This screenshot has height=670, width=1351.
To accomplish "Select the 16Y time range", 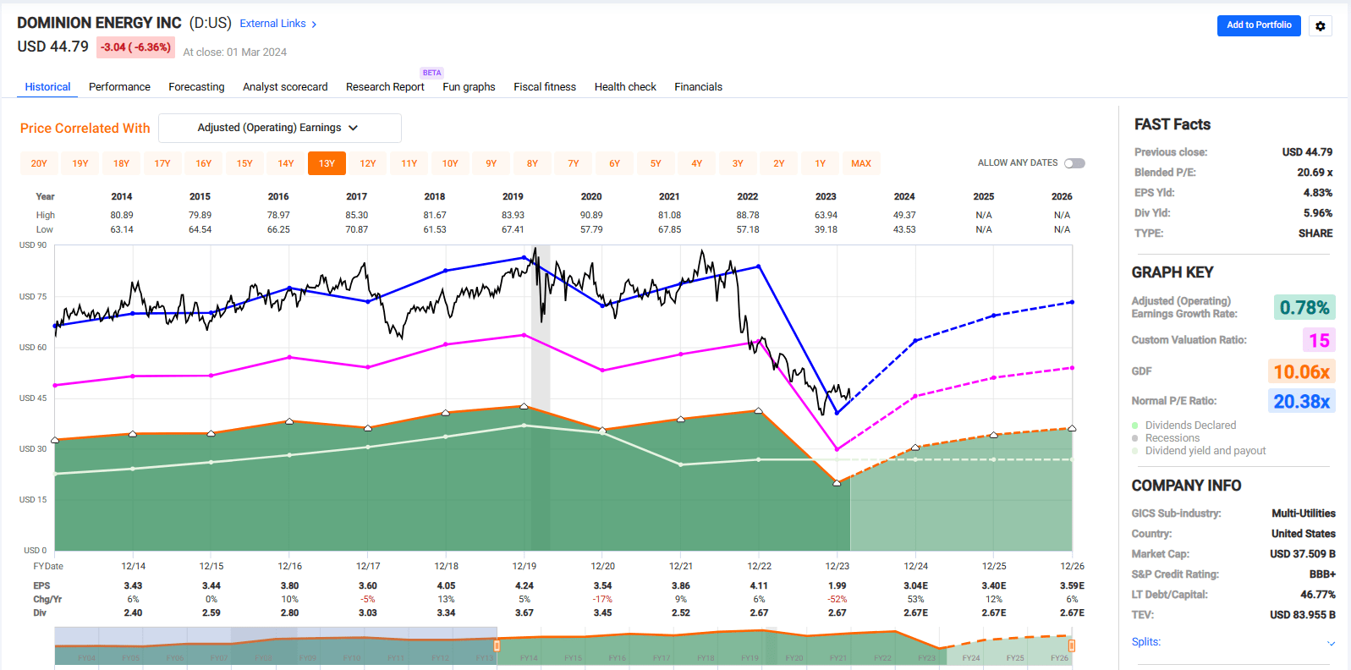I will 204,163.
